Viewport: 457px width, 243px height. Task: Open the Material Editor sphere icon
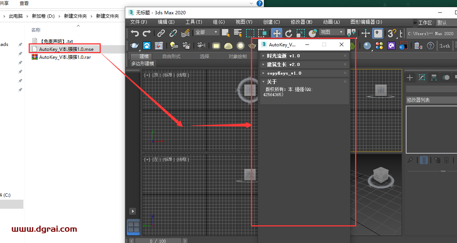(367, 46)
